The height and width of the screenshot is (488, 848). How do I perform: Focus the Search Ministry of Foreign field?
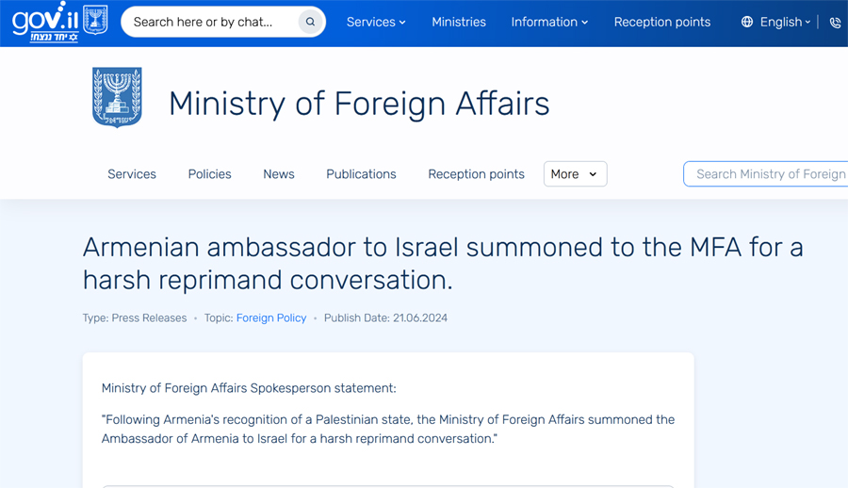pyautogui.click(x=766, y=173)
